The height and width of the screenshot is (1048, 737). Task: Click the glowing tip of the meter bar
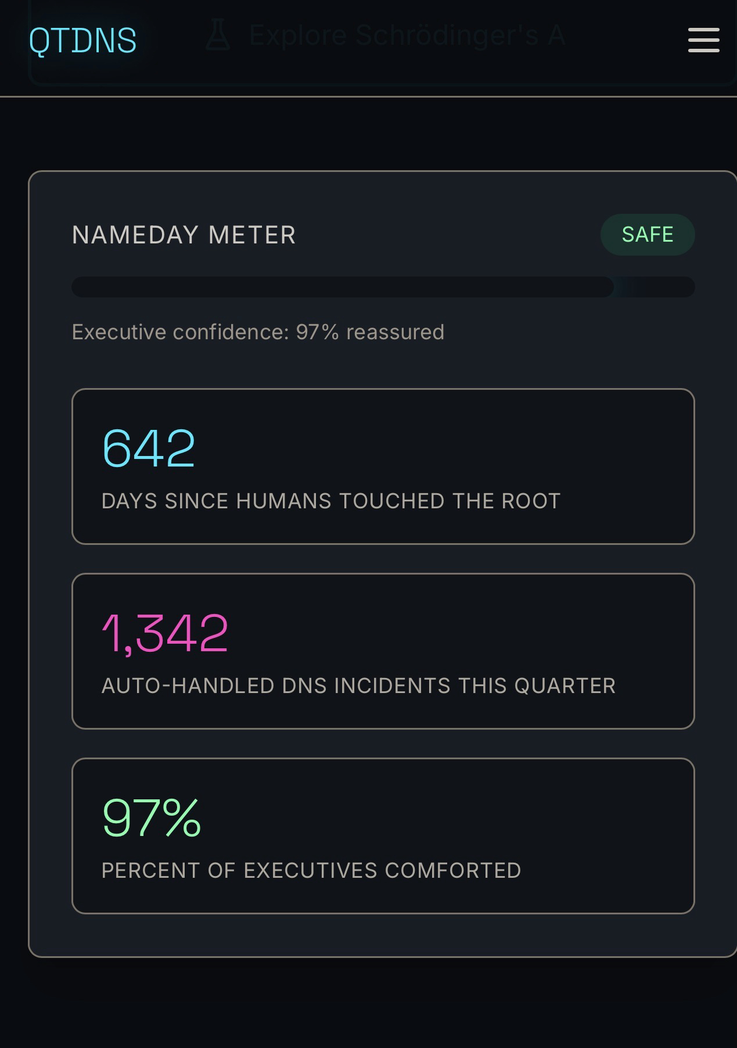616,287
